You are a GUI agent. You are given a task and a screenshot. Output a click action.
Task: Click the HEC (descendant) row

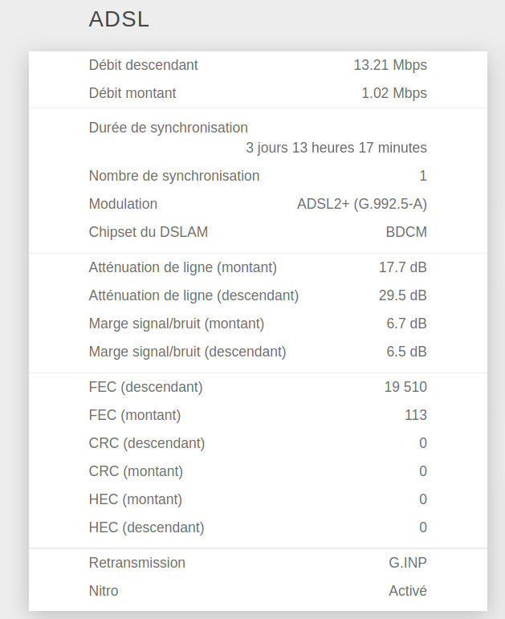[258, 527]
